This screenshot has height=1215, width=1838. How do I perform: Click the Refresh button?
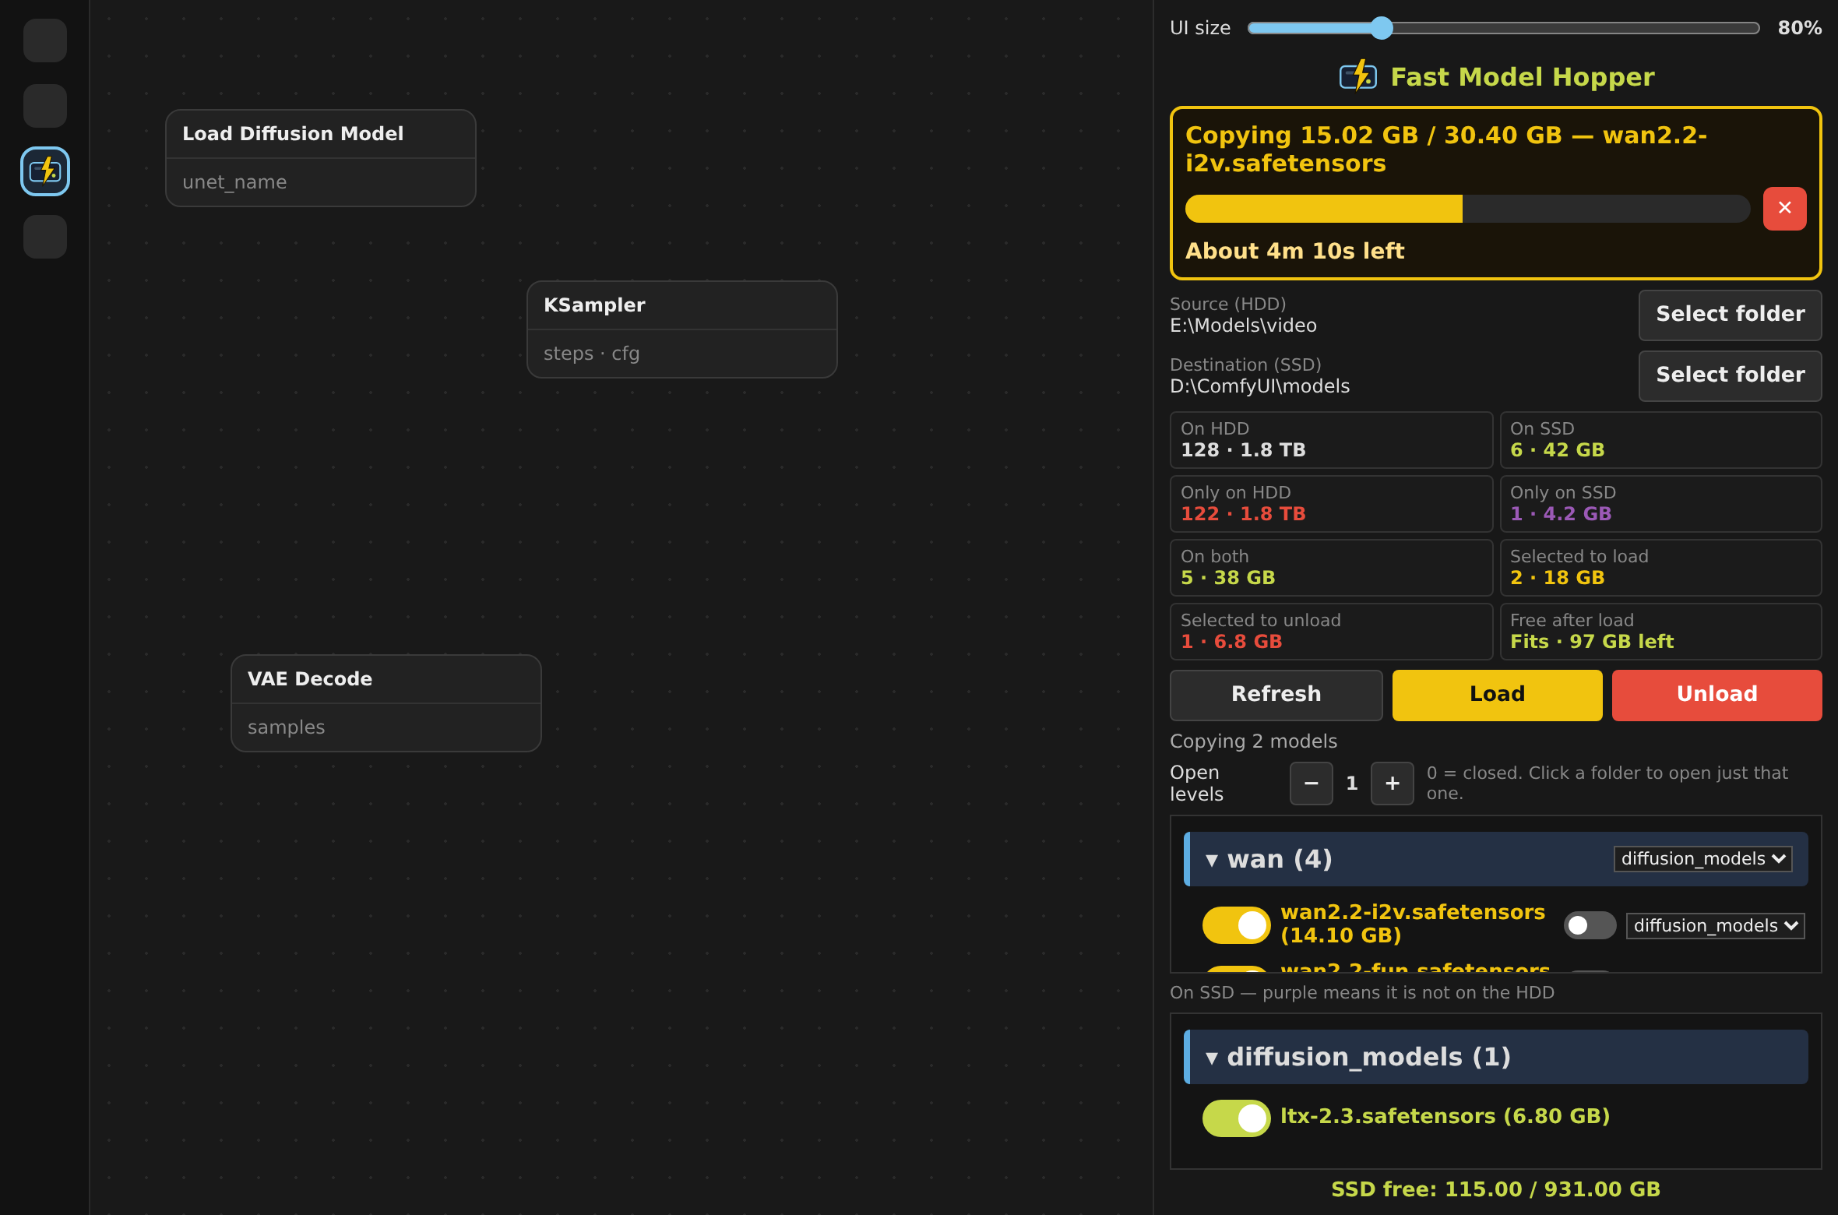pyautogui.click(x=1276, y=695)
